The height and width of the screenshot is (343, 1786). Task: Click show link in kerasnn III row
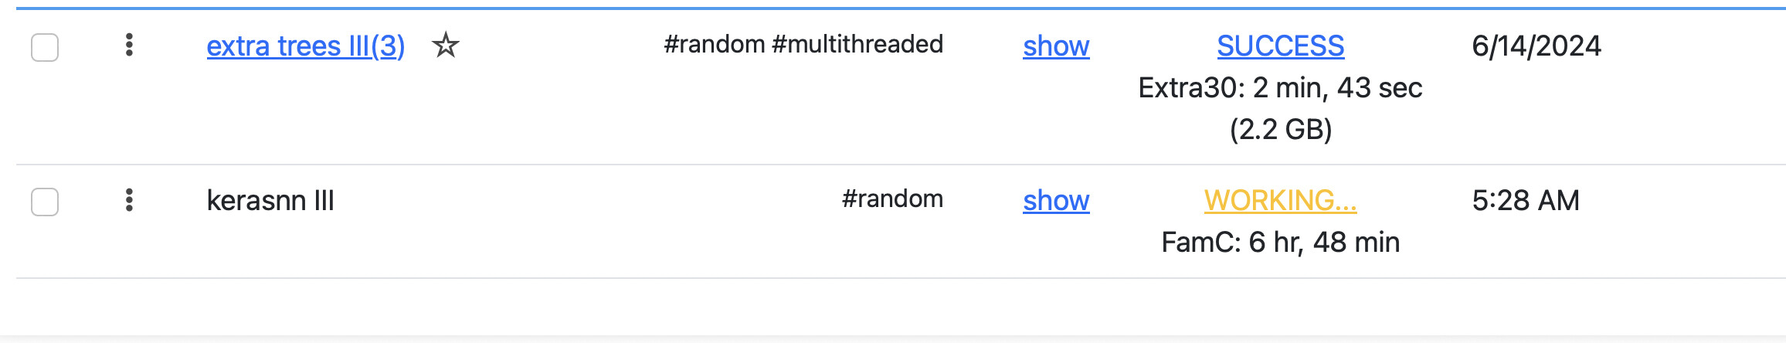(1056, 201)
